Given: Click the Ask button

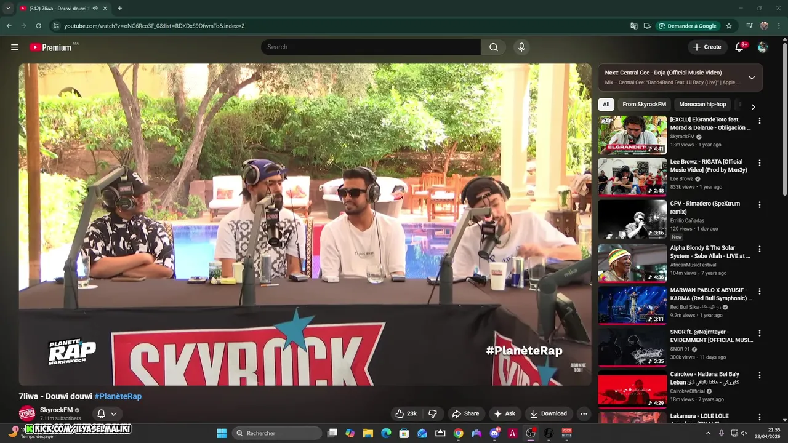Looking at the screenshot, I should (x=504, y=413).
